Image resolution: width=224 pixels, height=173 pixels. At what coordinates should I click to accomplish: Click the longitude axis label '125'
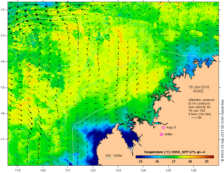coord(169,170)
